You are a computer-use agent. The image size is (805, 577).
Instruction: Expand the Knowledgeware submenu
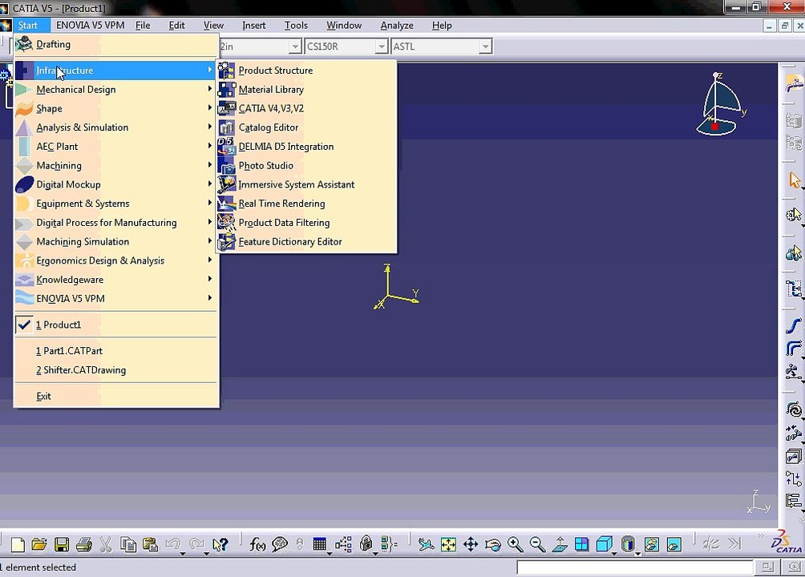point(116,279)
